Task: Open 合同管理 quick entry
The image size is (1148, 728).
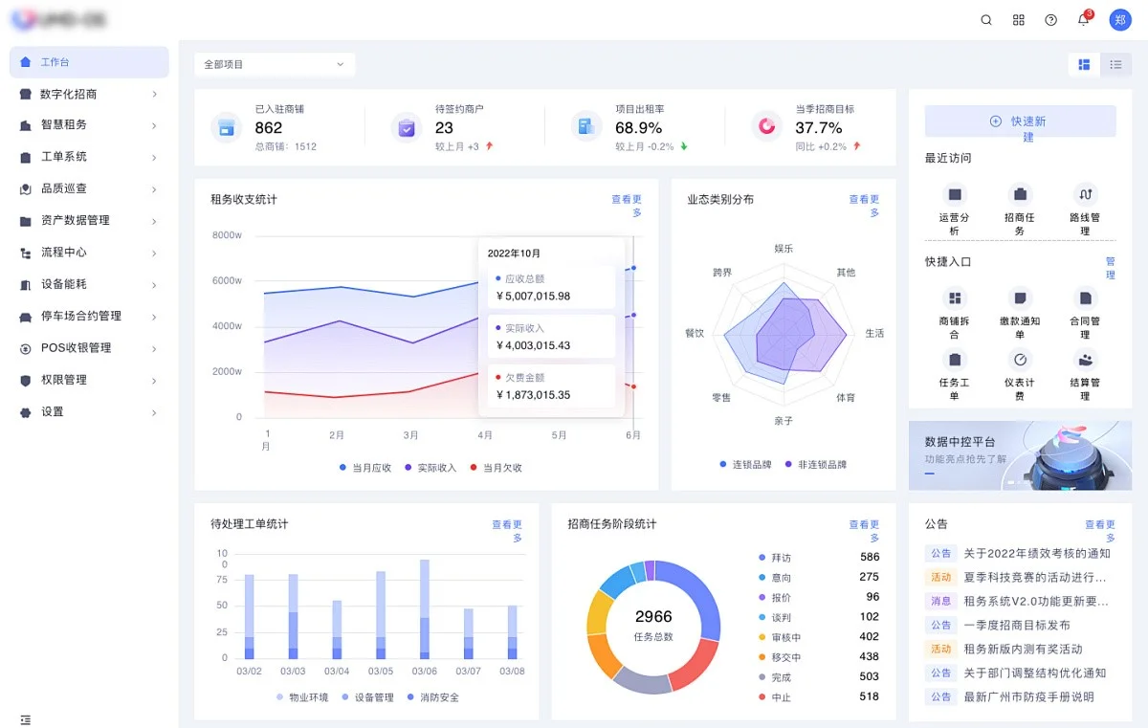Action: click(x=1085, y=314)
